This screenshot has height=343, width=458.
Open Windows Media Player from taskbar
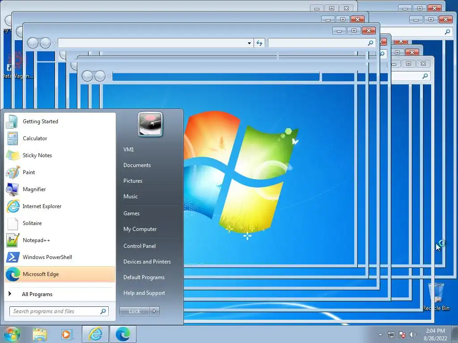[x=66, y=334]
